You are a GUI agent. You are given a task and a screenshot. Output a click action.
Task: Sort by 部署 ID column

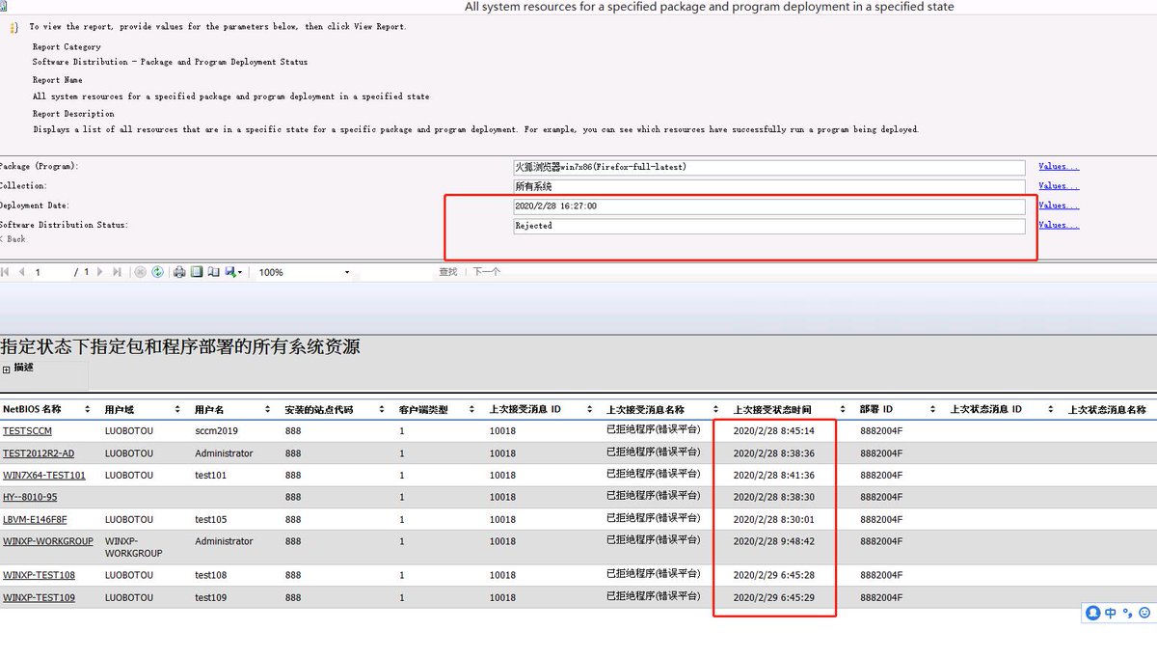tap(933, 410)
